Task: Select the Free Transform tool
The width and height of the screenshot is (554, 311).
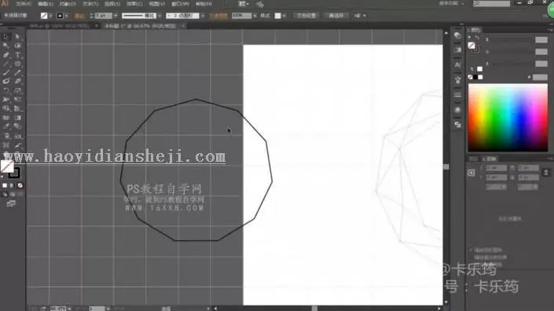Action: pos(17,100)
